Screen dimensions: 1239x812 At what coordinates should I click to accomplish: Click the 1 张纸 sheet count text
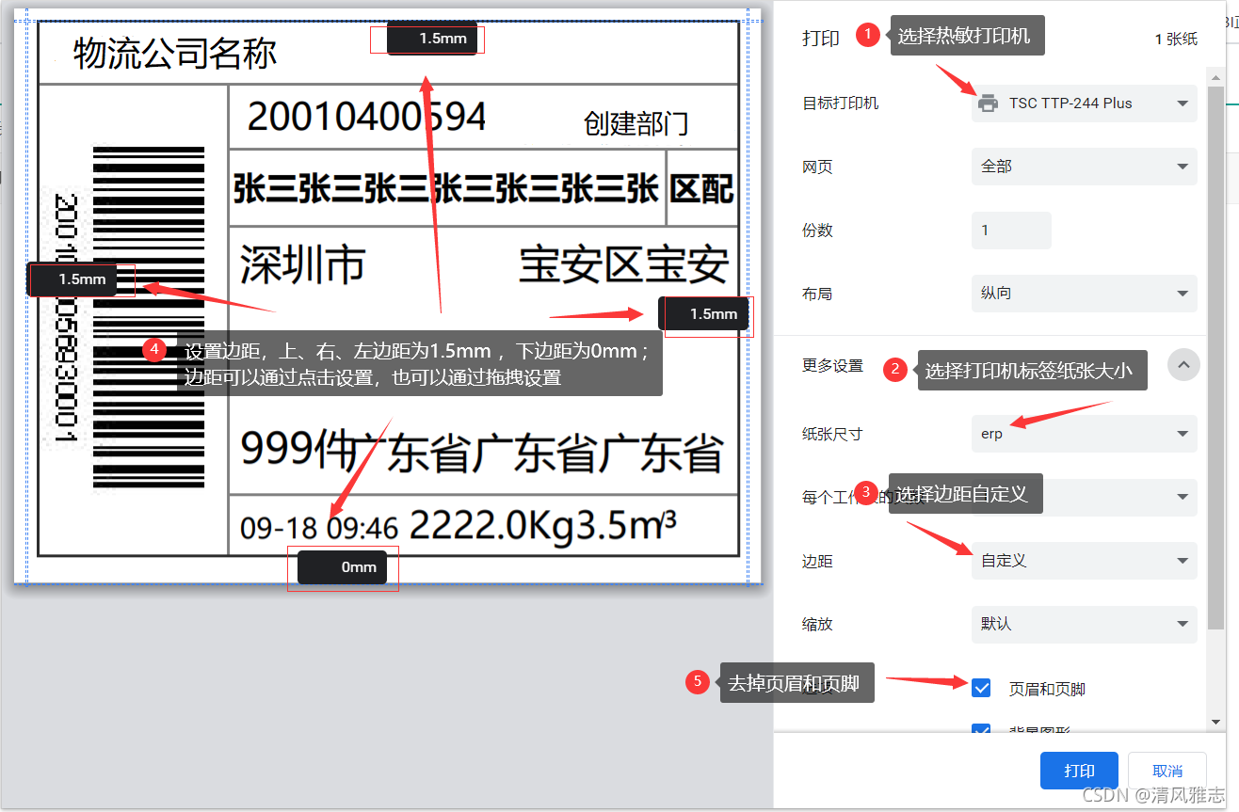1176,39
